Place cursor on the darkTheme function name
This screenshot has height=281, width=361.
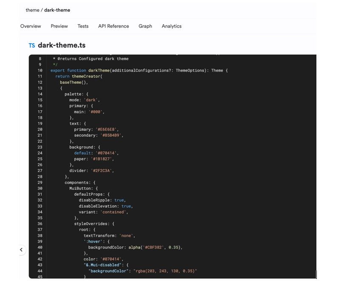tap(99, 70)
